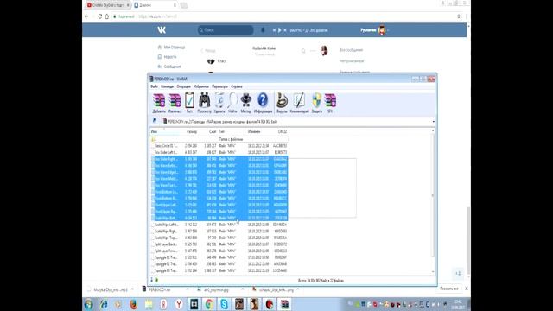Image resolution: width=553 pixels, height=311 pixels.
Task: Select Basic Circle 01 file row
Action: (219, 146)
